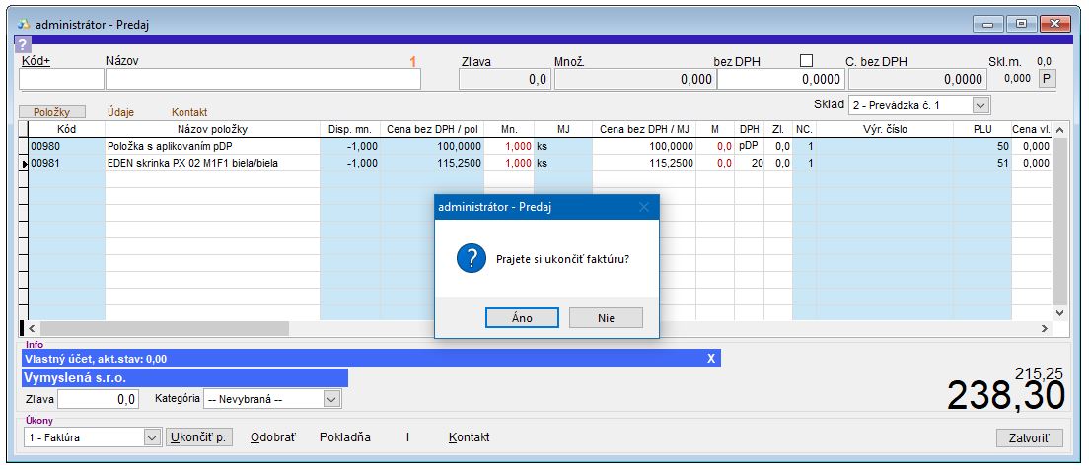Viewport: 1089px width, 470px height.
Task: Click the app icon in title bar
Action: 23,24
